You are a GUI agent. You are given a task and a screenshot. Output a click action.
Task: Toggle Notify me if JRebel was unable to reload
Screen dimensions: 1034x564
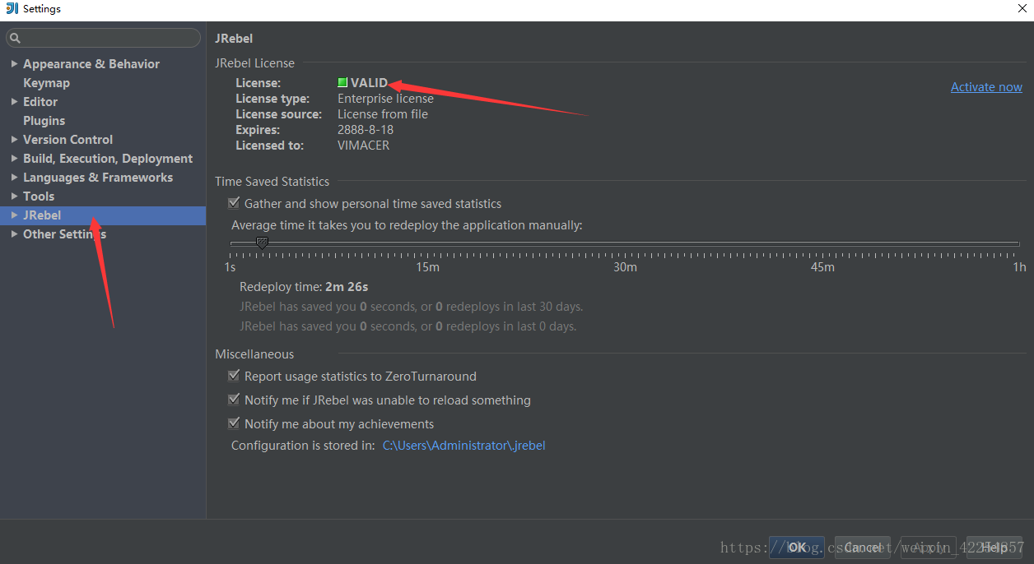pos(234,400)
